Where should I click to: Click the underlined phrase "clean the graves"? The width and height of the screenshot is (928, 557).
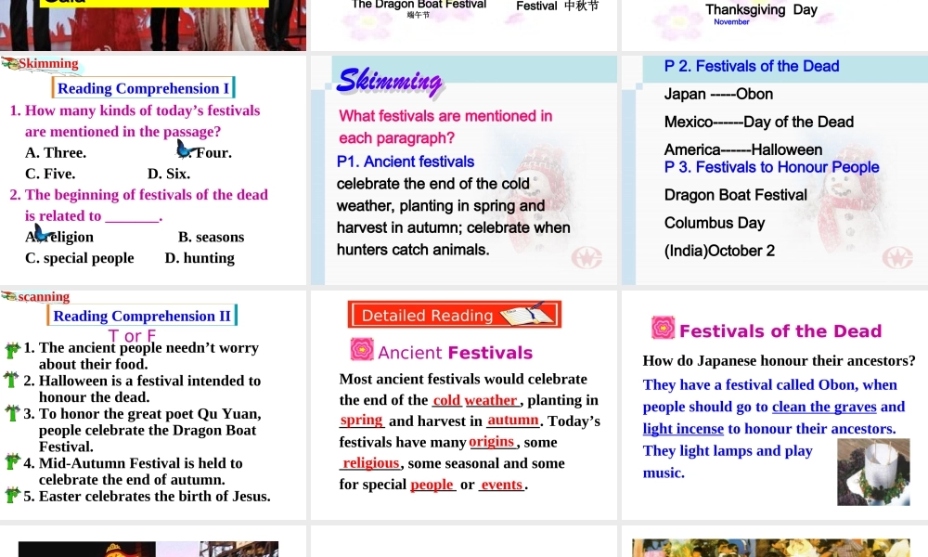[824, 407]
